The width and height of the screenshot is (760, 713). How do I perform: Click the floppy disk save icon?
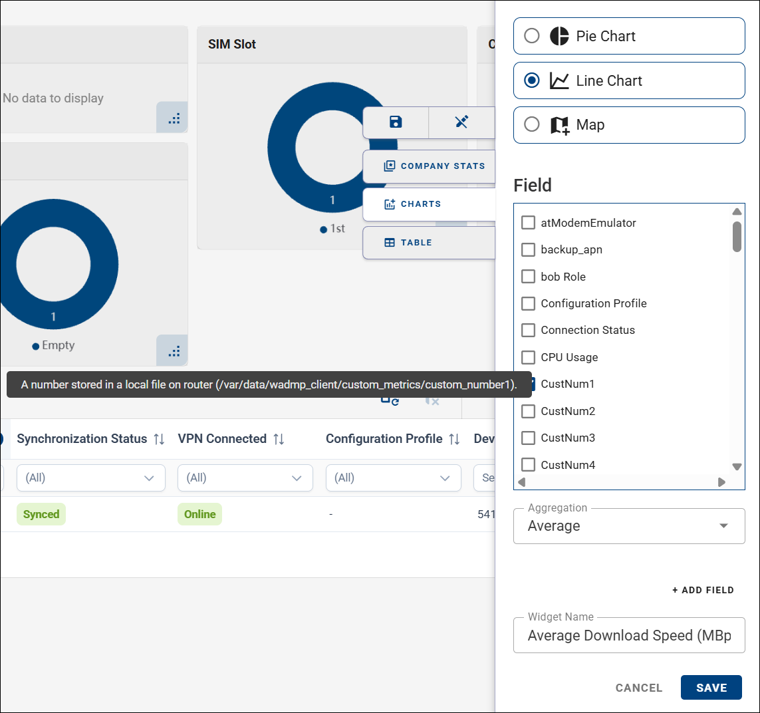(396, 122)
